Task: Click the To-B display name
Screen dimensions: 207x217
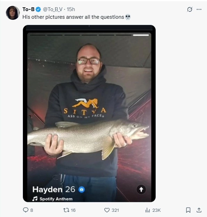Action: tap(28, 9)
